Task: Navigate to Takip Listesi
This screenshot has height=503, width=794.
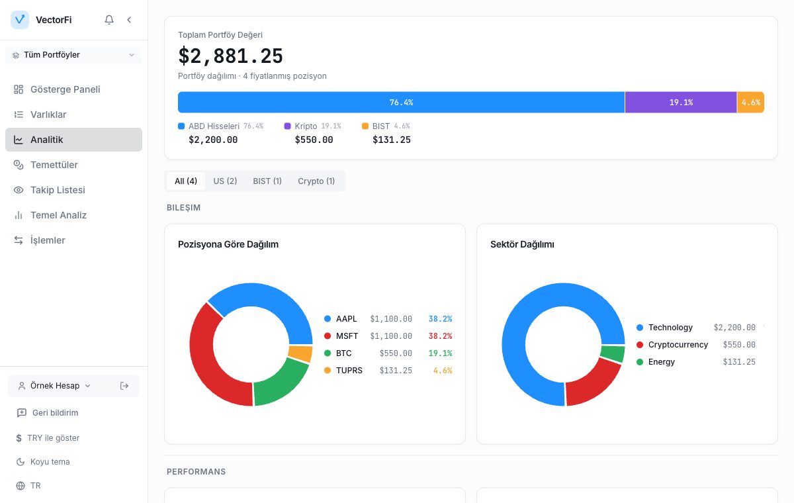Action: pyautogui.click(x=73, y=190)
